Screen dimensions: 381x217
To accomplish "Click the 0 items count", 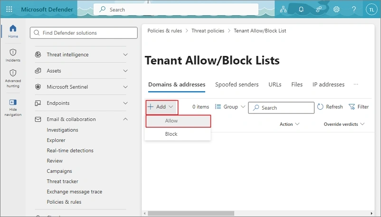I will (200, 107).
